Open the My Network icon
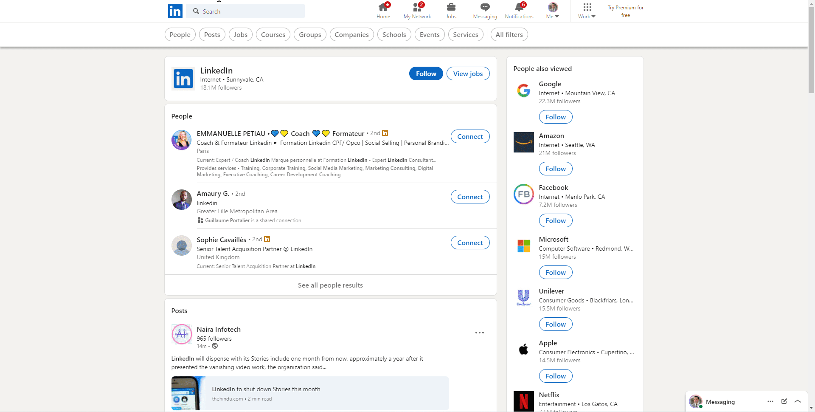815x412 pixels. tap(417, 11)
